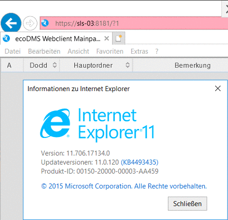The height and width of the screenshot is (220, 228).
Task: Open the Datei menu
Action: (x=13, y=51)
